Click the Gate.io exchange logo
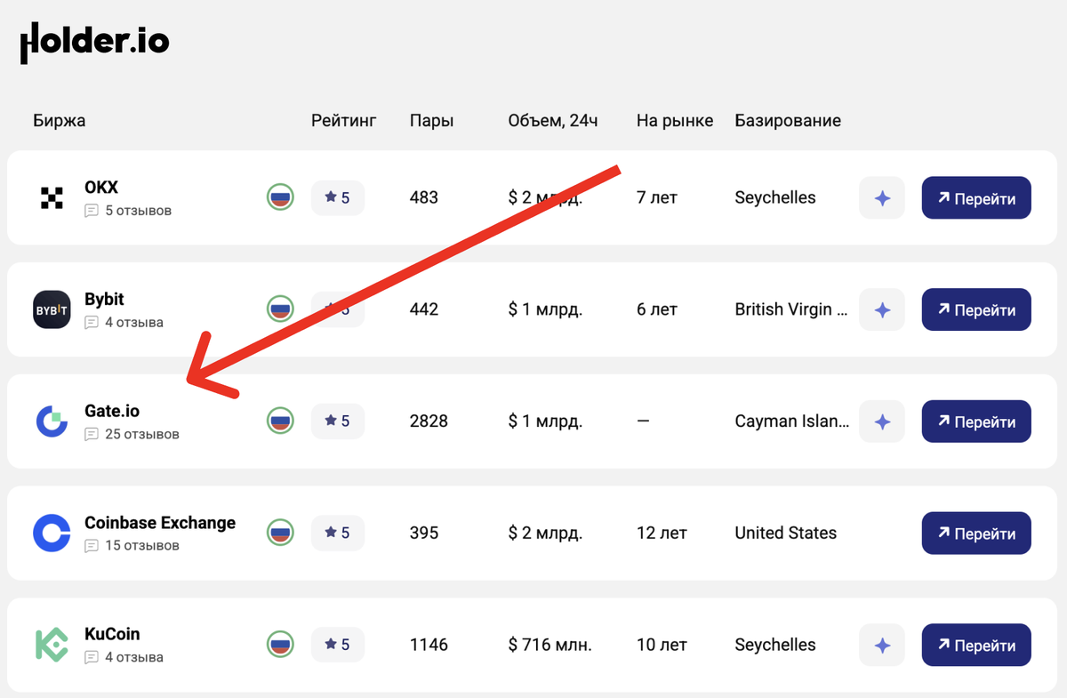 tap(52, 421)
